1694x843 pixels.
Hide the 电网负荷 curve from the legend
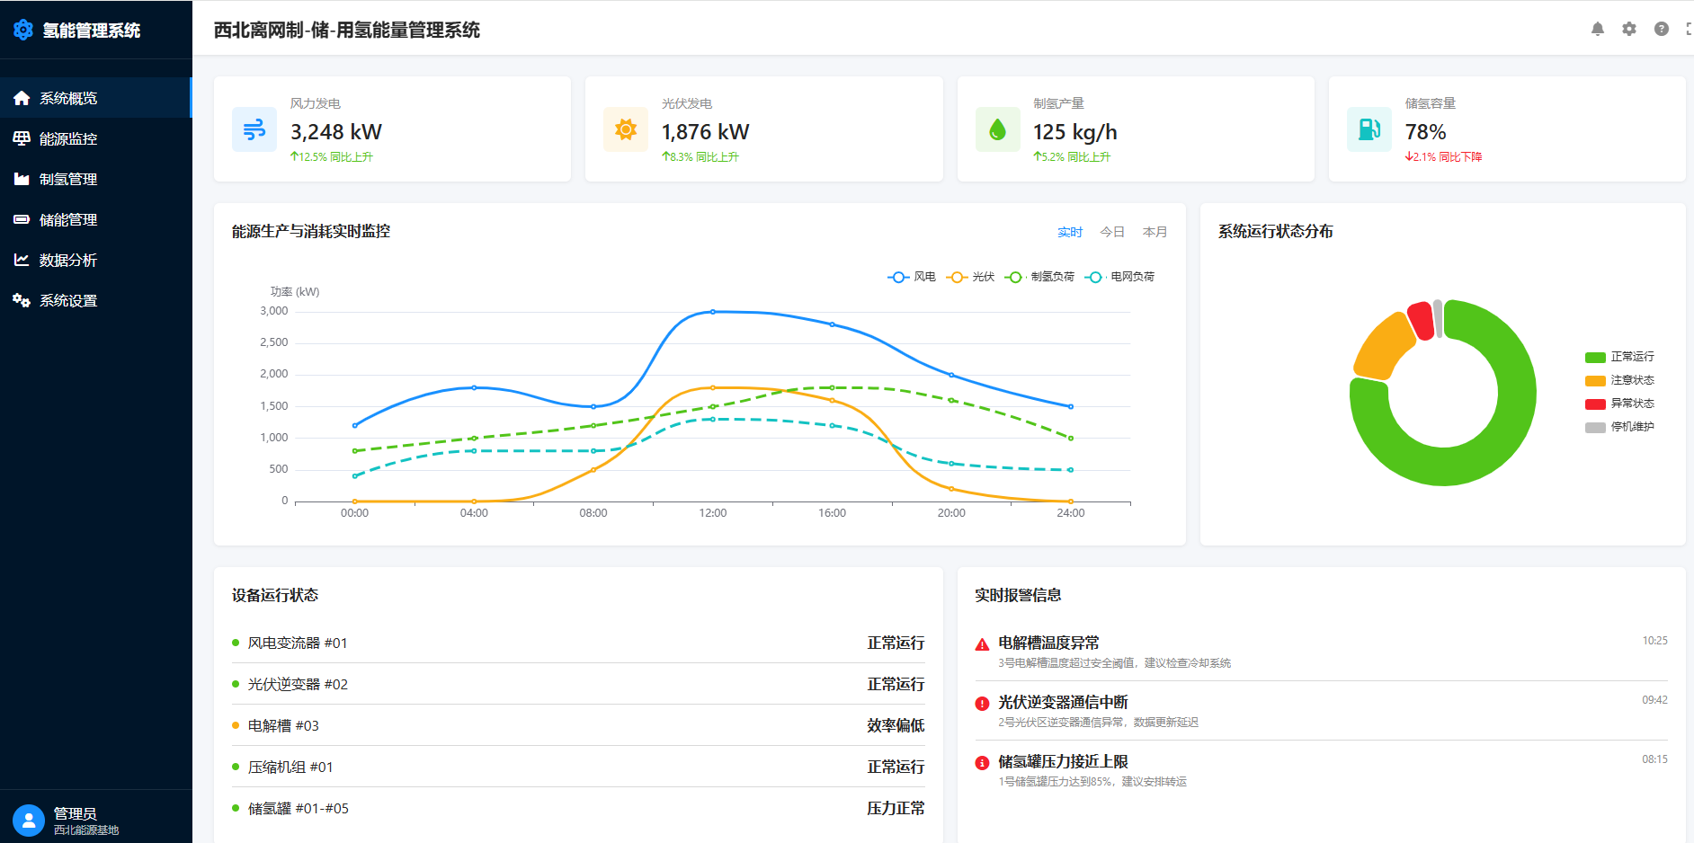(x=1116, y=276)
